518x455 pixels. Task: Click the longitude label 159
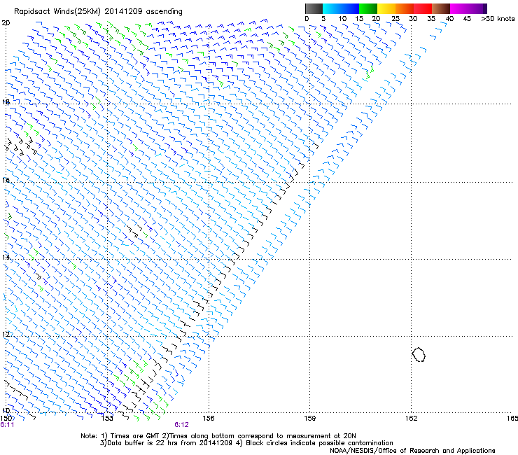pos(309,419)
